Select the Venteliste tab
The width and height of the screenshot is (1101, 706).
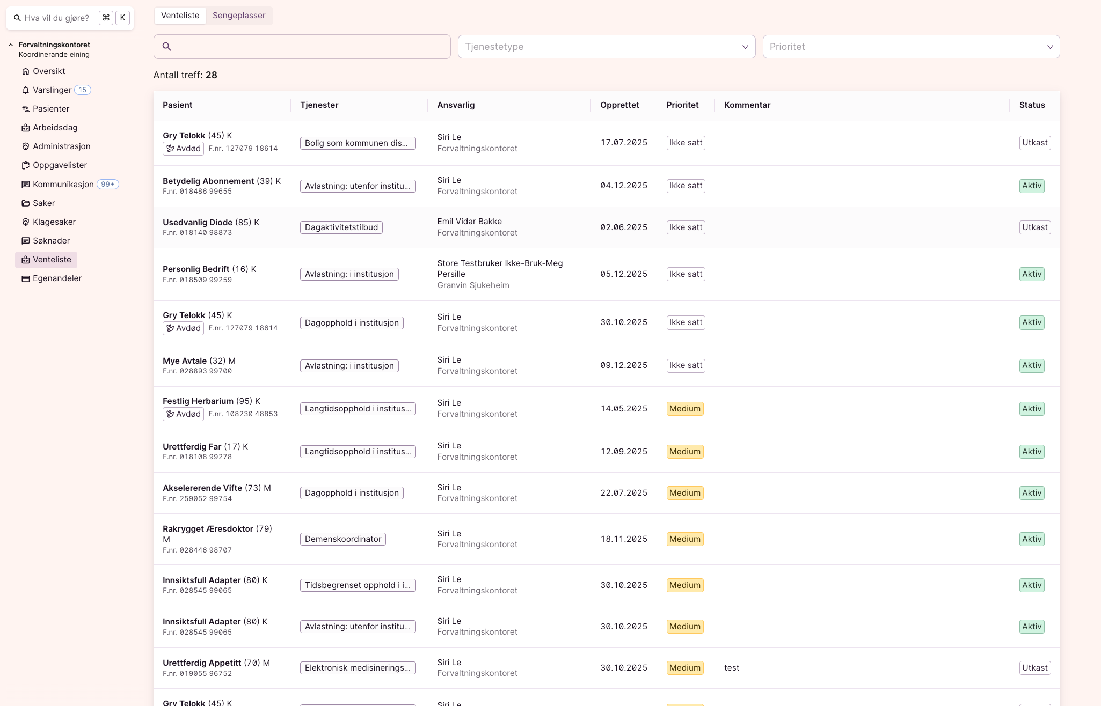[x=180, y=16]
